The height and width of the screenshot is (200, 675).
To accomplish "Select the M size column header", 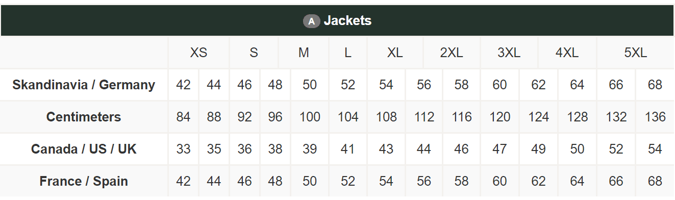I will [x=304, y=53].
